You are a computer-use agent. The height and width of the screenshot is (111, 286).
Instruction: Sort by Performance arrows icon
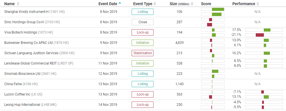pyautogui.click(x=257, y=4)
